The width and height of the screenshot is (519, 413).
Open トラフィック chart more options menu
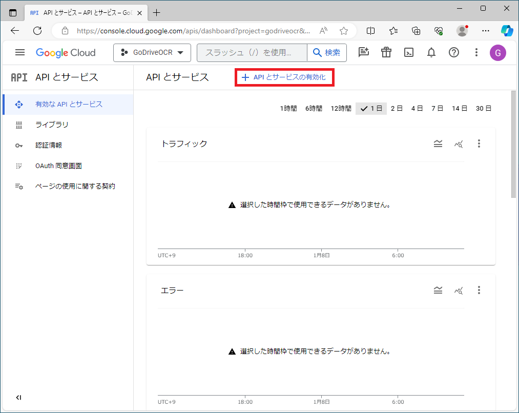[x=479, y=143]
